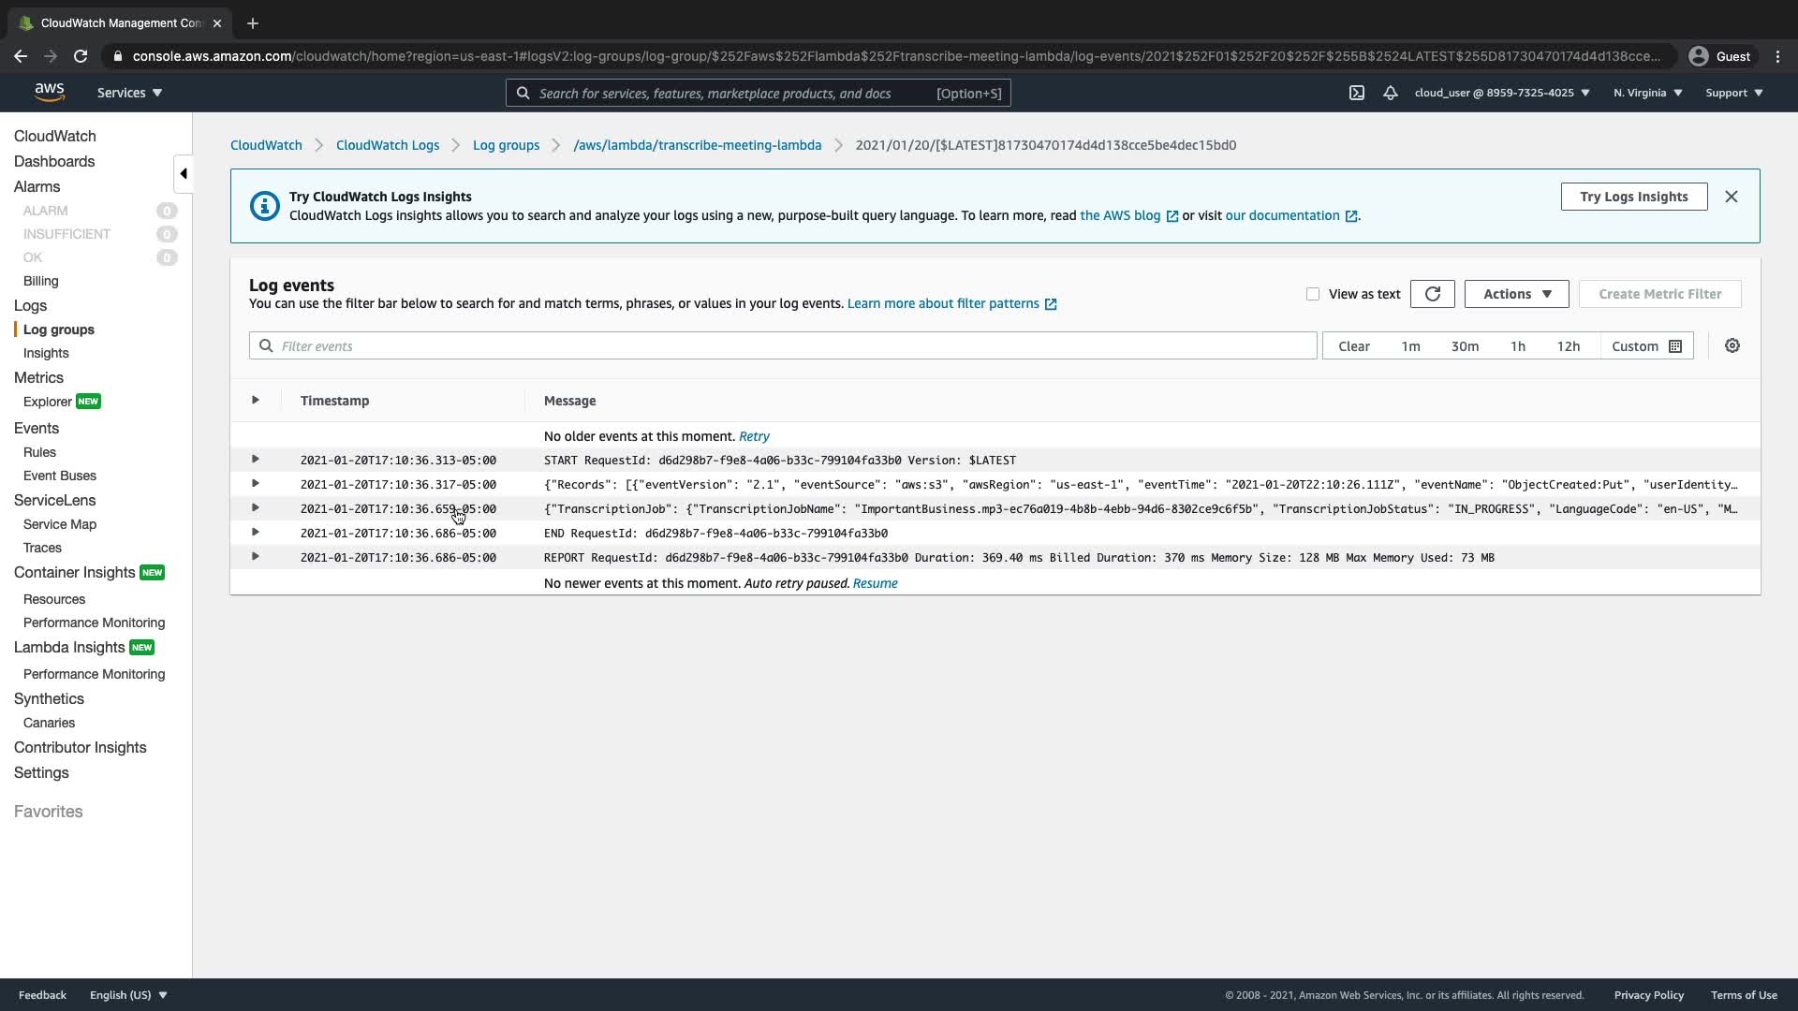Enable the View as text checkbox

pyautogui.click(x=1313, y=294)
